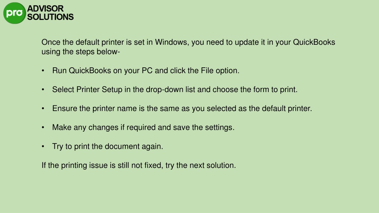Click the closing 'If the printing issue' sentence
The height and width of the screenshot is (213, 379).
(x=139, y=165)
